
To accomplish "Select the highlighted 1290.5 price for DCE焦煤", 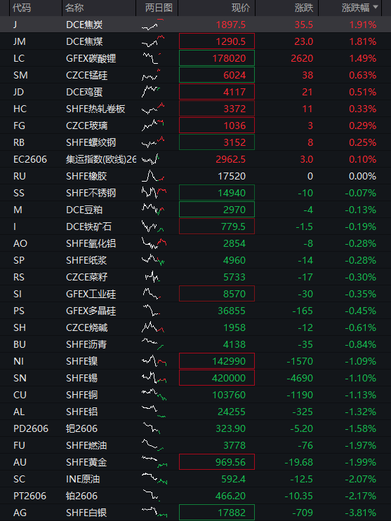I will point(217,41).
